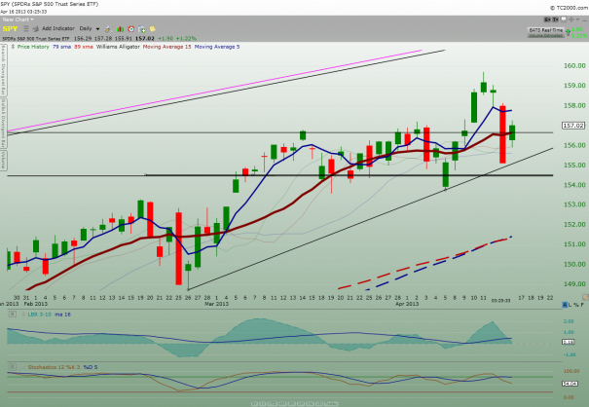Click the yellow SPY ticker symbol

coord(10,29)
